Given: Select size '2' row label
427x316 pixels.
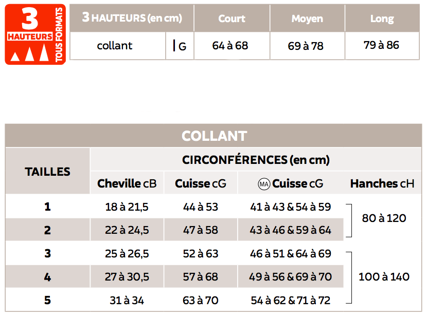Looking at the screenshot, I should [x=48, y=230].
